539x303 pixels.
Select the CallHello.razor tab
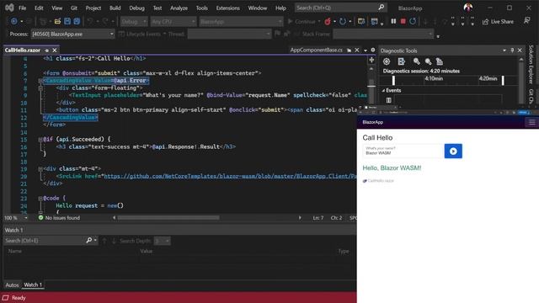[23, 50]
